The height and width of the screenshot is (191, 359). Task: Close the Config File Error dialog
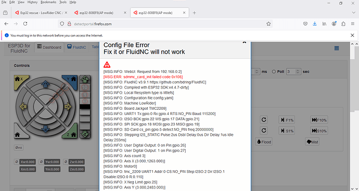pyautogui.click(x=245, y=43)
